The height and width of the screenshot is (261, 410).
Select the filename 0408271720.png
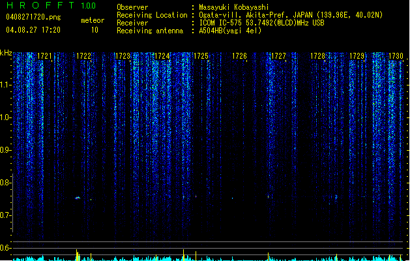tap(33, 17)
